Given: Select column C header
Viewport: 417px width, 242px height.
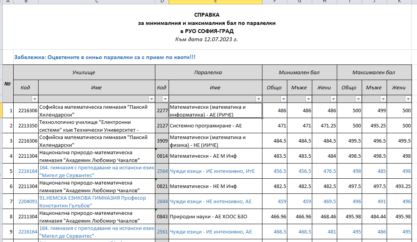Looking at the screenshot, I should [x=96, y=2].
